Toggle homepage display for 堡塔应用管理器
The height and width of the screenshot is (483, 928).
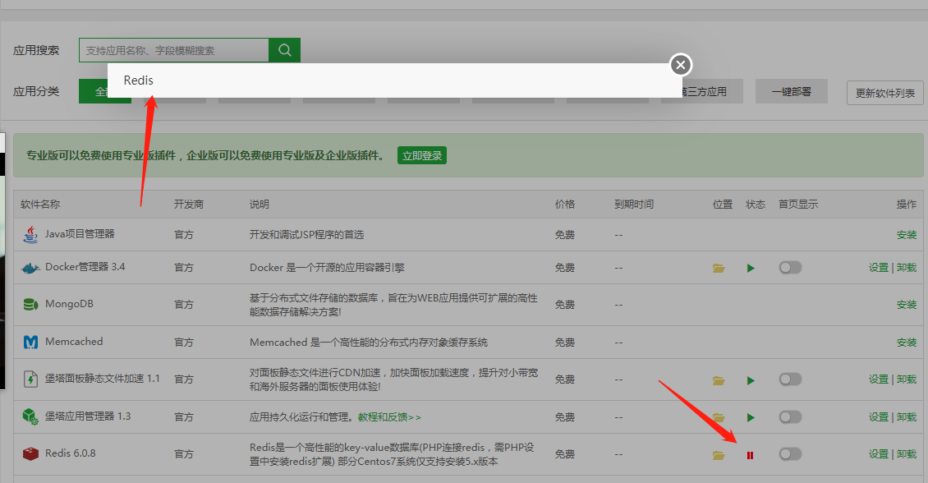click(790, 417)
